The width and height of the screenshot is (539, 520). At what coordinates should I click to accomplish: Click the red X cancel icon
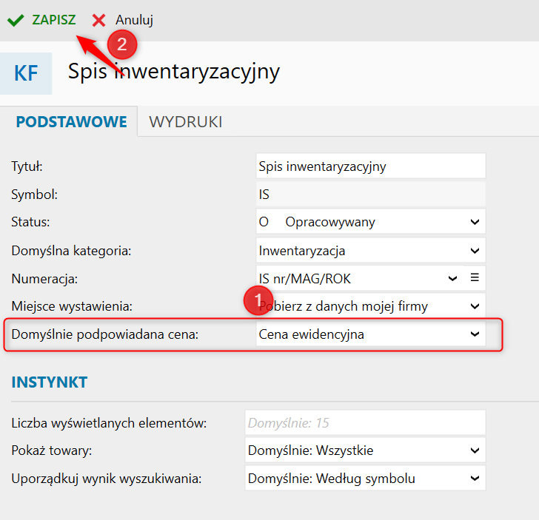[98, 20]
